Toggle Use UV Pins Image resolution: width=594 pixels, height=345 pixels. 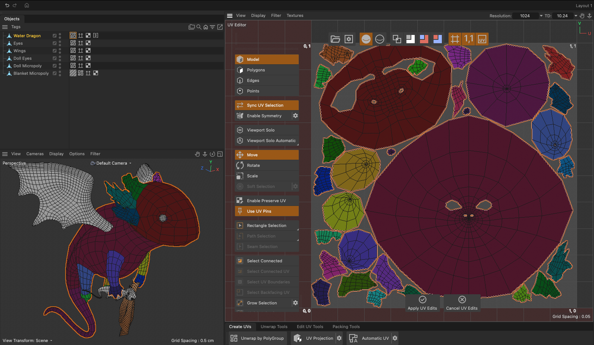[267, 211]
